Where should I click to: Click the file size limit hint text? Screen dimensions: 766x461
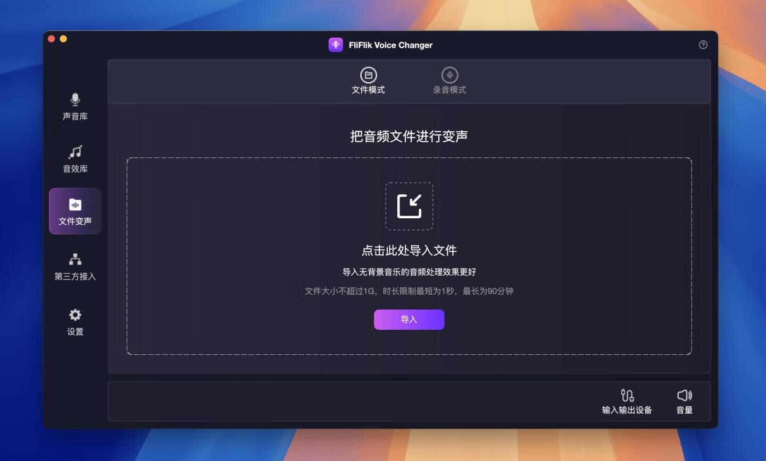[409, 291]
